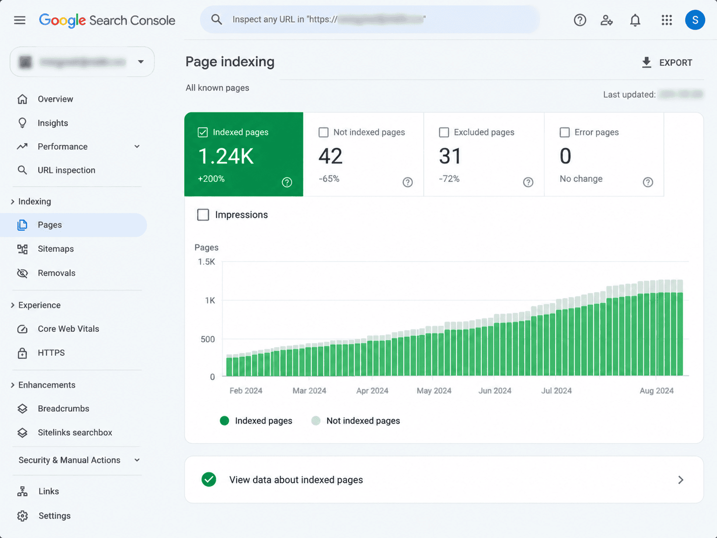Expand Security & Manual Actions
717x538 pixels.
(x=79, y=460)
